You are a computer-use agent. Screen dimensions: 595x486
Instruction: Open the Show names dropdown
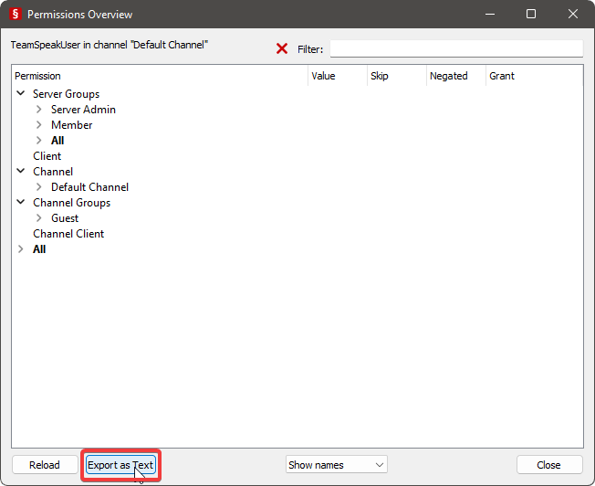coord(336,465)
